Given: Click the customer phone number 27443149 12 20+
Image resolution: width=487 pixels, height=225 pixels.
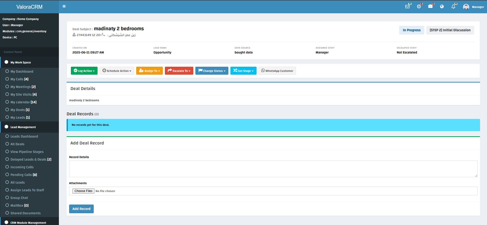Looking at the screenshot, I should [x=89, y=35].
